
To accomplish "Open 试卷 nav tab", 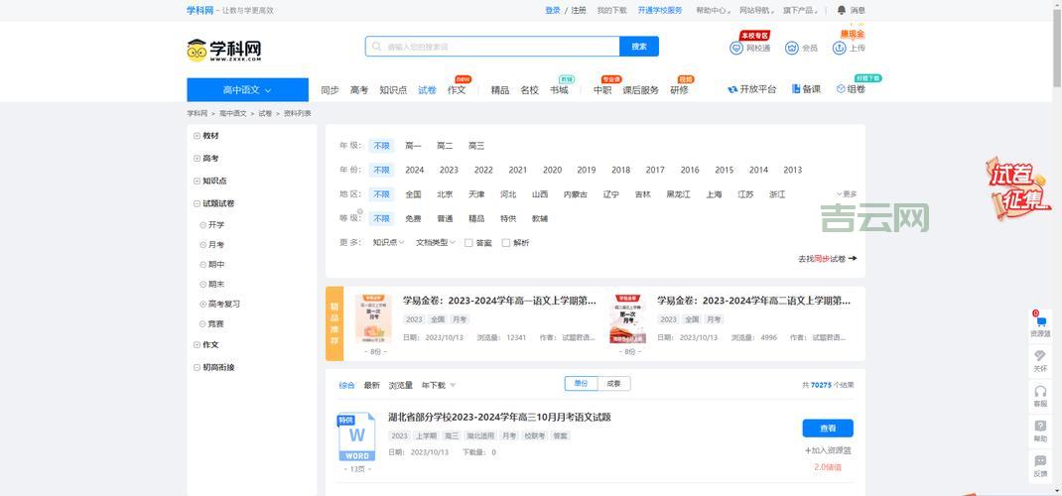I will 428,90.
